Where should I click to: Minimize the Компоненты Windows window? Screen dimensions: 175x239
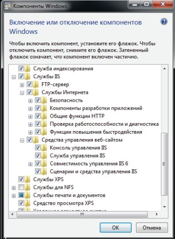pos(134,4)
